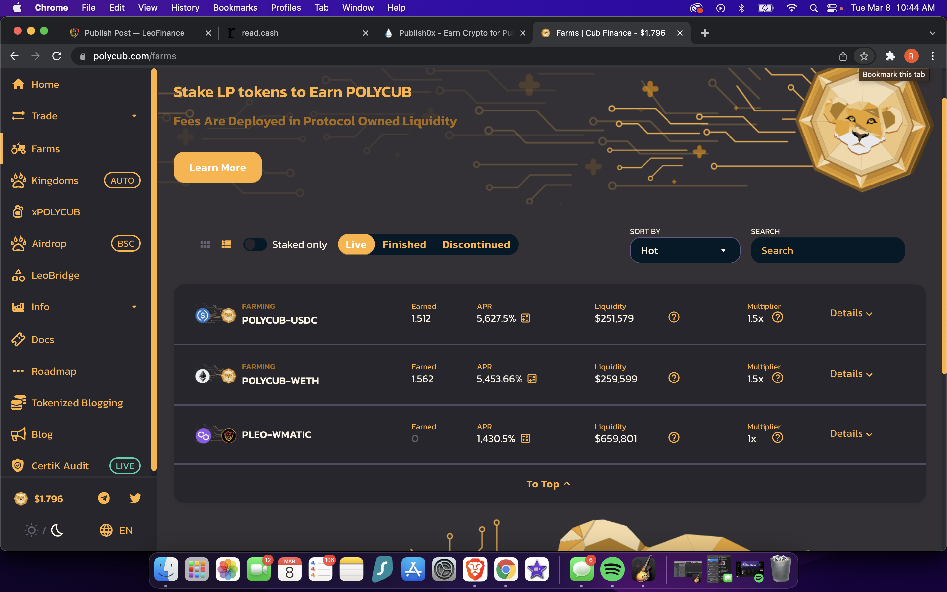Expand Details for POLYCUB-USDC farm

[851, 313]
